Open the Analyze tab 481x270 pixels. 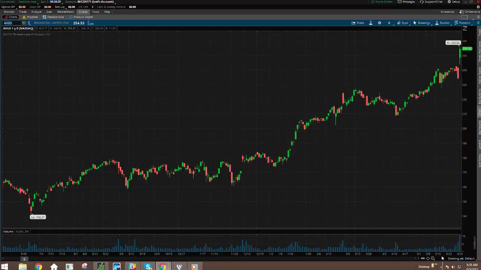pos(36,12)
